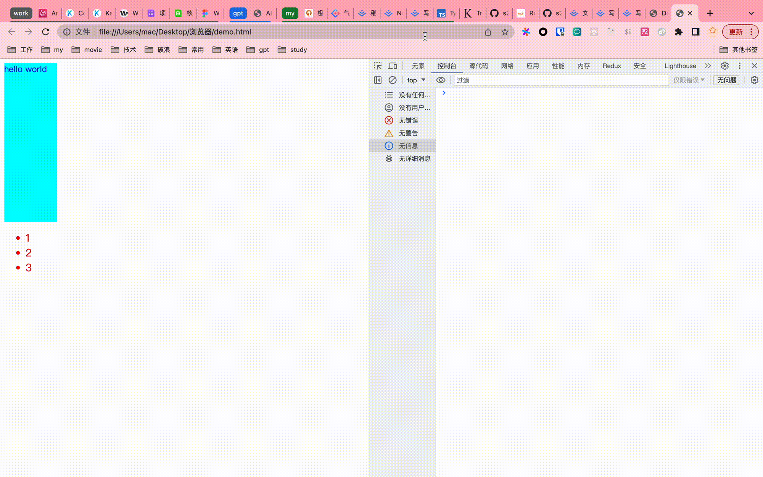Activate the element inspect tool in DevTools
This screenshot has width=763, height=477.
click(x=378, y=66)
